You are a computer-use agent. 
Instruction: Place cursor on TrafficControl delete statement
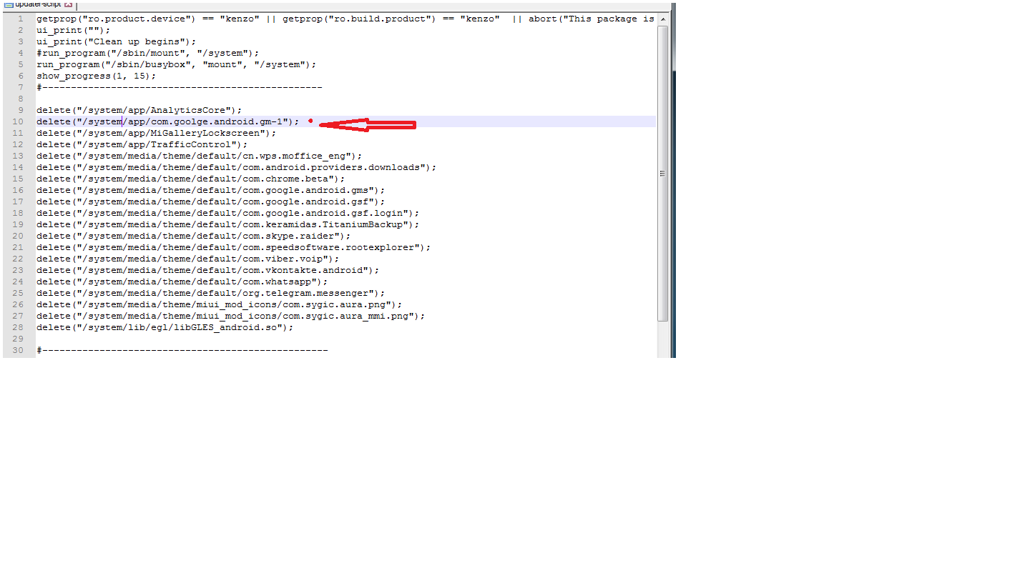pos(142,144)
